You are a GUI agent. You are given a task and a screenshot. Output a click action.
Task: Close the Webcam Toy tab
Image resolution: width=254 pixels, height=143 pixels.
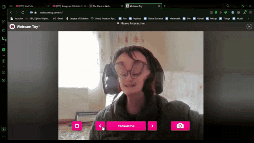coord(159,6)
